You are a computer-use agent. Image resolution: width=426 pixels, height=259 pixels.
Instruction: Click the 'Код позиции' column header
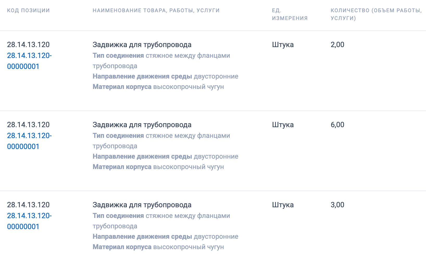coord(28,10)
